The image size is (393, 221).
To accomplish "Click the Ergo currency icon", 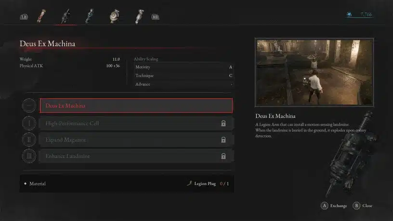I will (x=349, y=14).
